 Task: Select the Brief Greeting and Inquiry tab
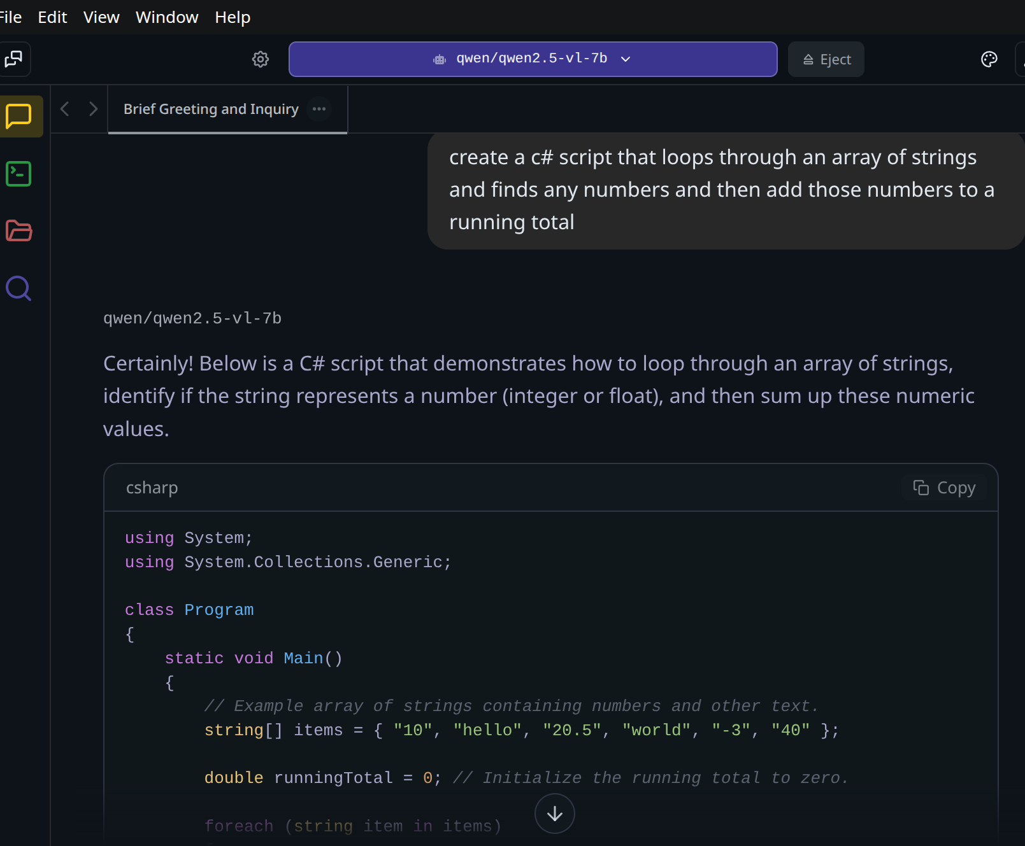pyautogui.click(x=211, y=109)
